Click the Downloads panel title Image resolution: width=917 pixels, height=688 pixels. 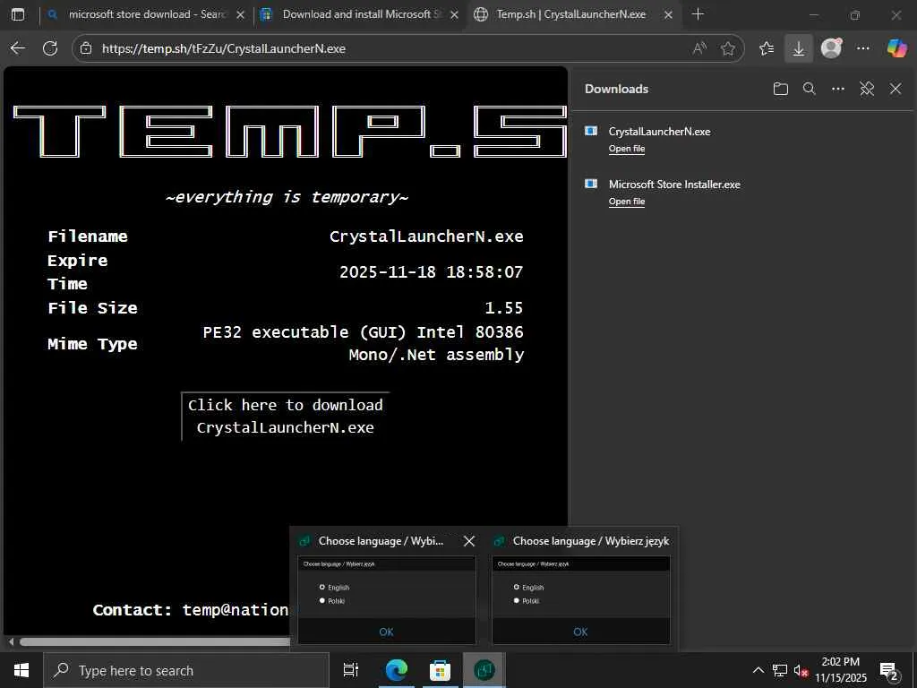point(616,89)
